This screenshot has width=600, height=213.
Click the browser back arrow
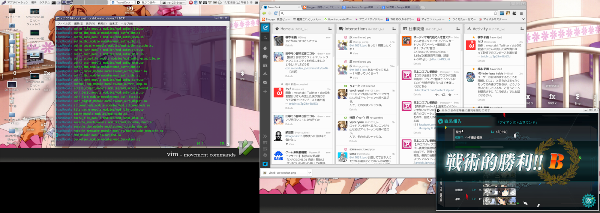[264, 13]
